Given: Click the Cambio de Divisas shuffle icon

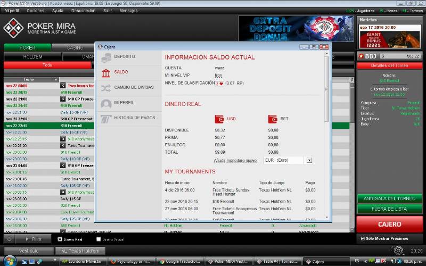Looking at the screenshot, I should (x=106, y=88).
